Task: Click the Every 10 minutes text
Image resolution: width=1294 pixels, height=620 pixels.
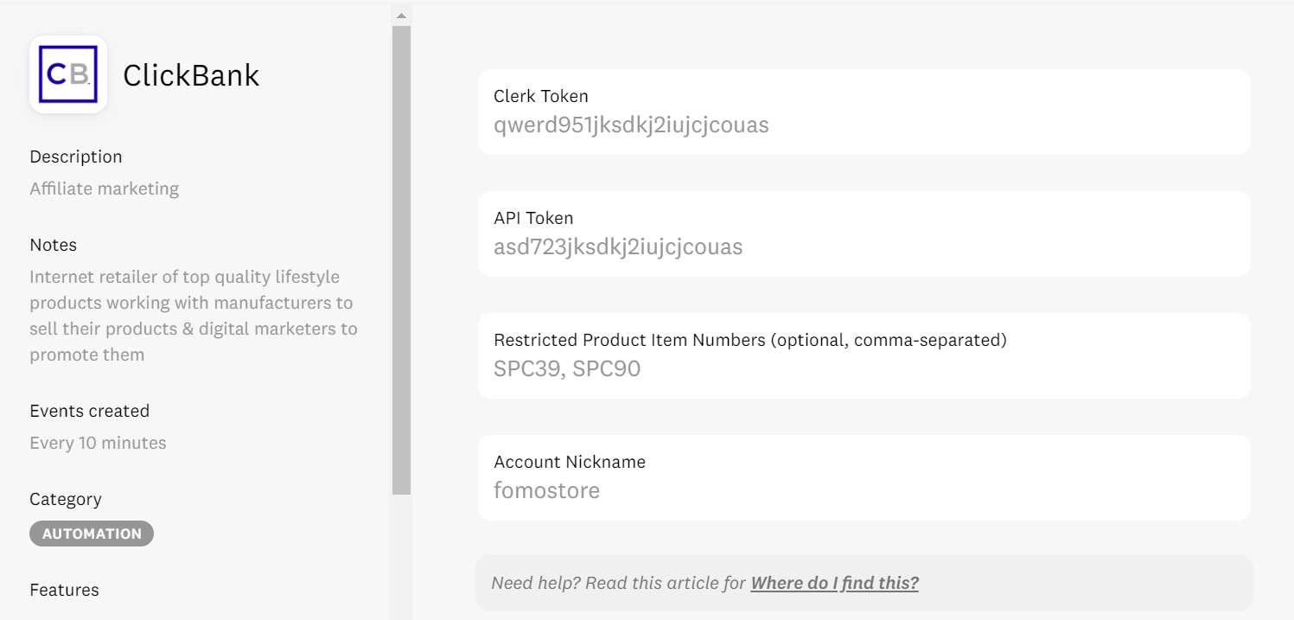Action: (x=98, y=443)
